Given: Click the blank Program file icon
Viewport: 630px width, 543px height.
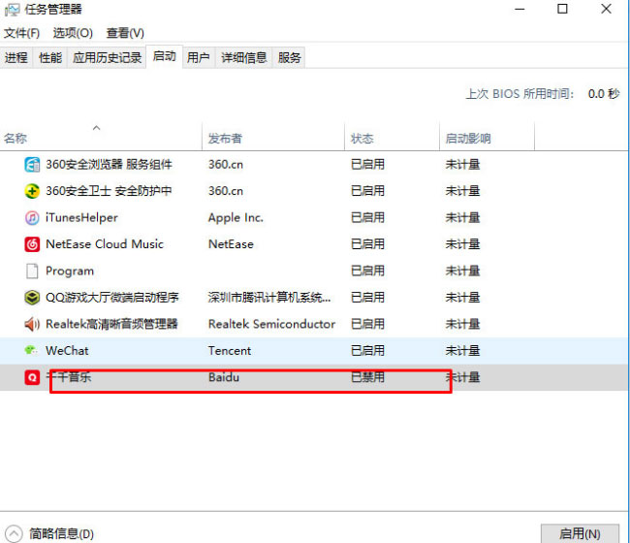Looking at the screenshot, I should [32, 271].
